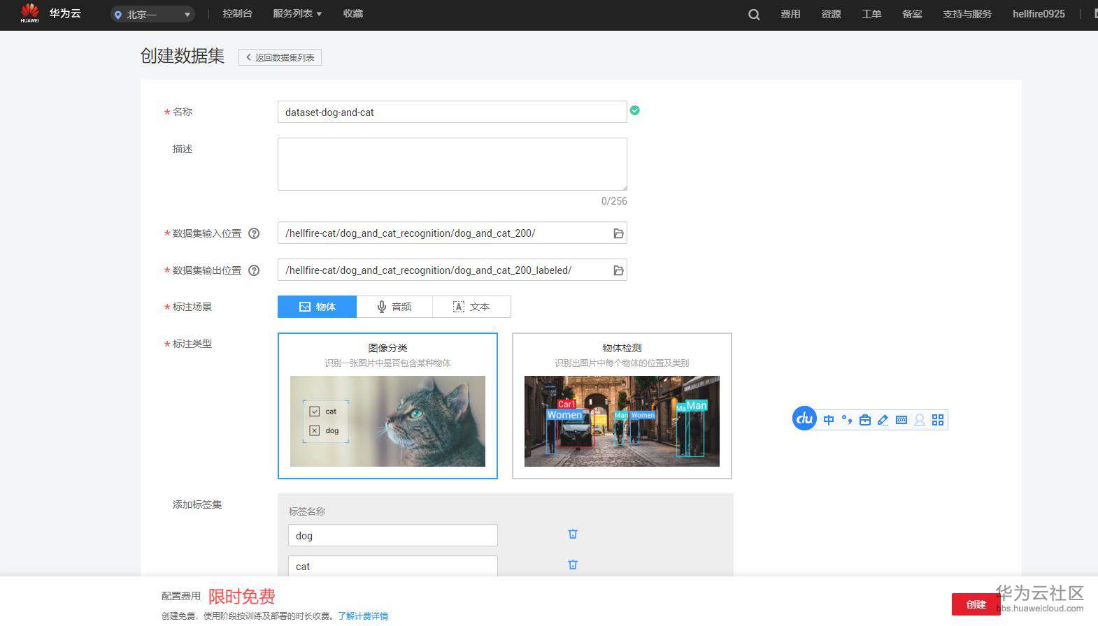
Task: Click the dataset input location help icon
Action: tap(254, 233)
